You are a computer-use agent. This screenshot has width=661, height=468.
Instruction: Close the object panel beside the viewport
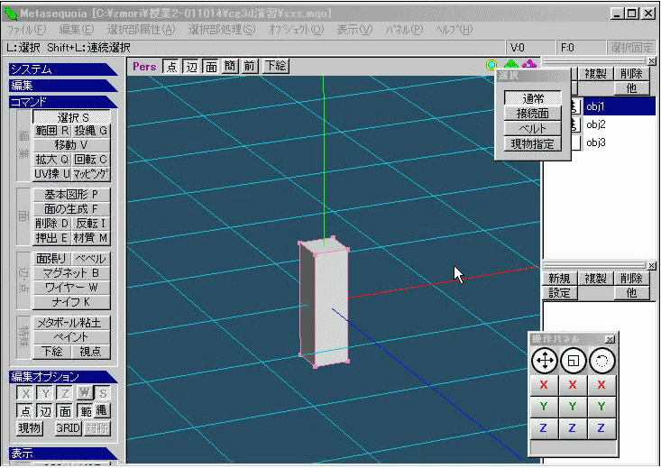652,61
